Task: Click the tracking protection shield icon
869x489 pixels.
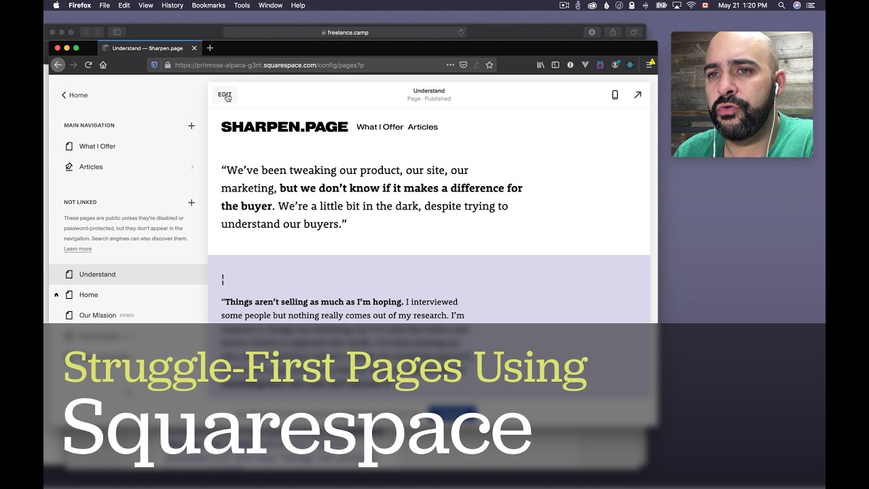Action: pyautogui.click(x=154, y=65)
